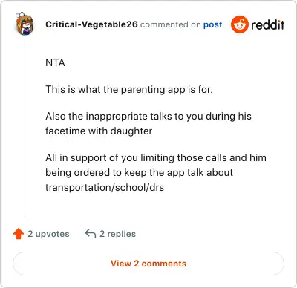This screenshot has width=297, height=288.
Task: Click the "All in support of you" line
Action: pos(156,157)
